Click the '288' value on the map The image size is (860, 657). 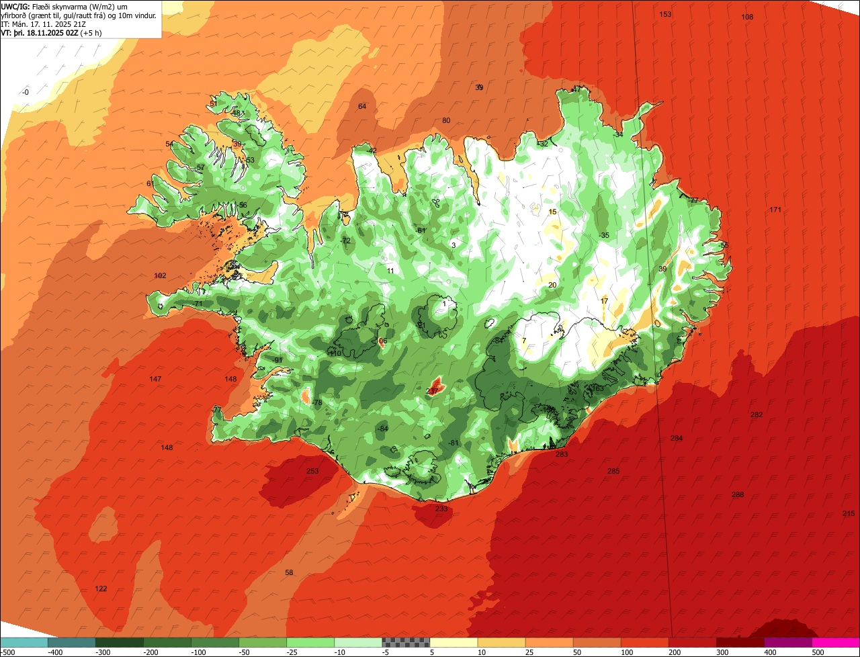pyautogui.click(x=738, y=495)
